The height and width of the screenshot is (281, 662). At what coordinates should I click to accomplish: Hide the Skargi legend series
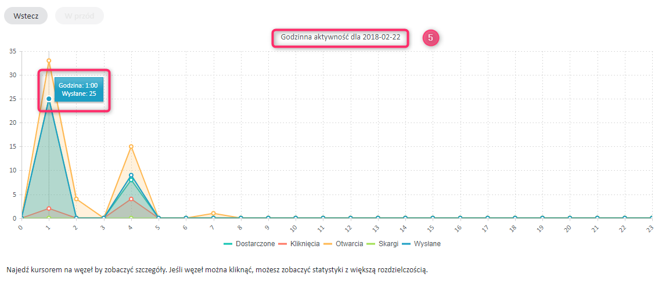tap(382, 244)
